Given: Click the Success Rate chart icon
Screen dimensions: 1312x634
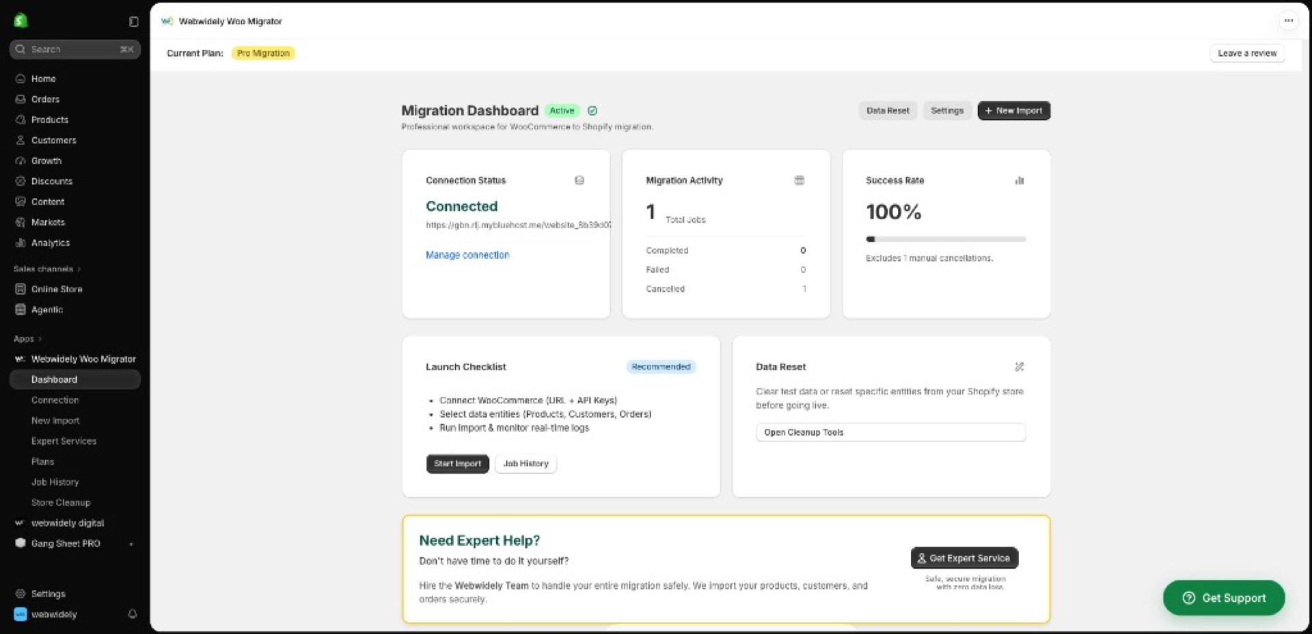Looking at the screenshot, I should pos(1020,180).
